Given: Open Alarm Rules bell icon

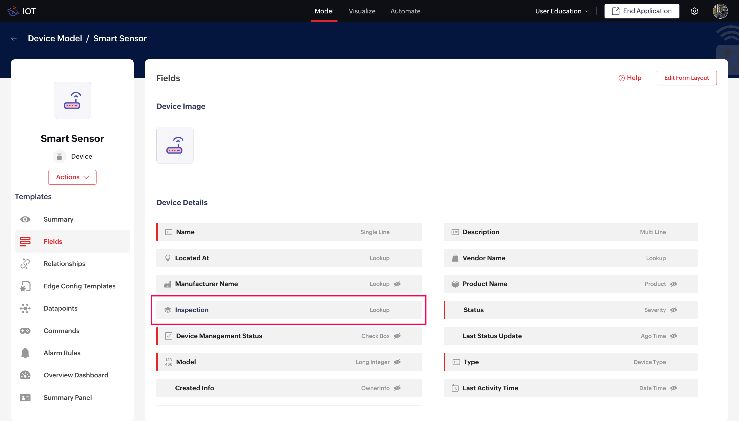Looking at the screenshot, I should [x=25, y=353].
